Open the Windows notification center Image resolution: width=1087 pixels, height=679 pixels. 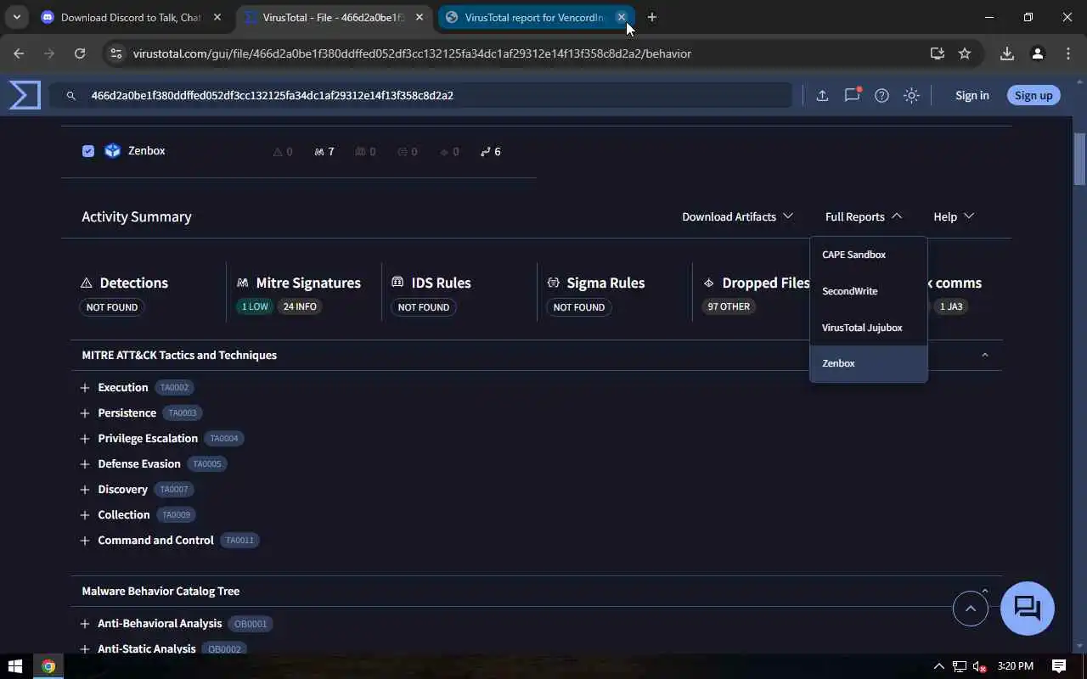click(x=1059, y=666)
